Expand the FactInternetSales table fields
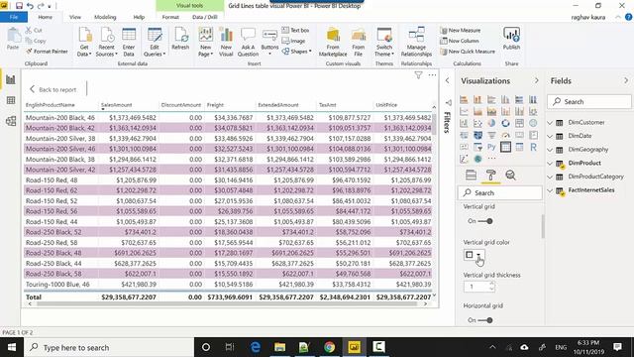The width and height of the screenshot is (634, 357). pos(550,190)
